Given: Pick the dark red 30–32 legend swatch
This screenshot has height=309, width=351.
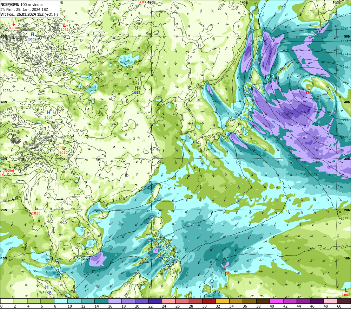Looking at the screenshot, I should 209,301.
